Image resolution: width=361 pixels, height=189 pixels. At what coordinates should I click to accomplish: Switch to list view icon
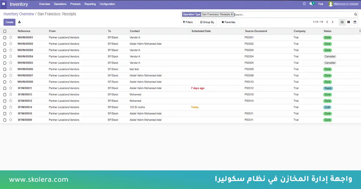pyautogui.click(x=342, y=22)
